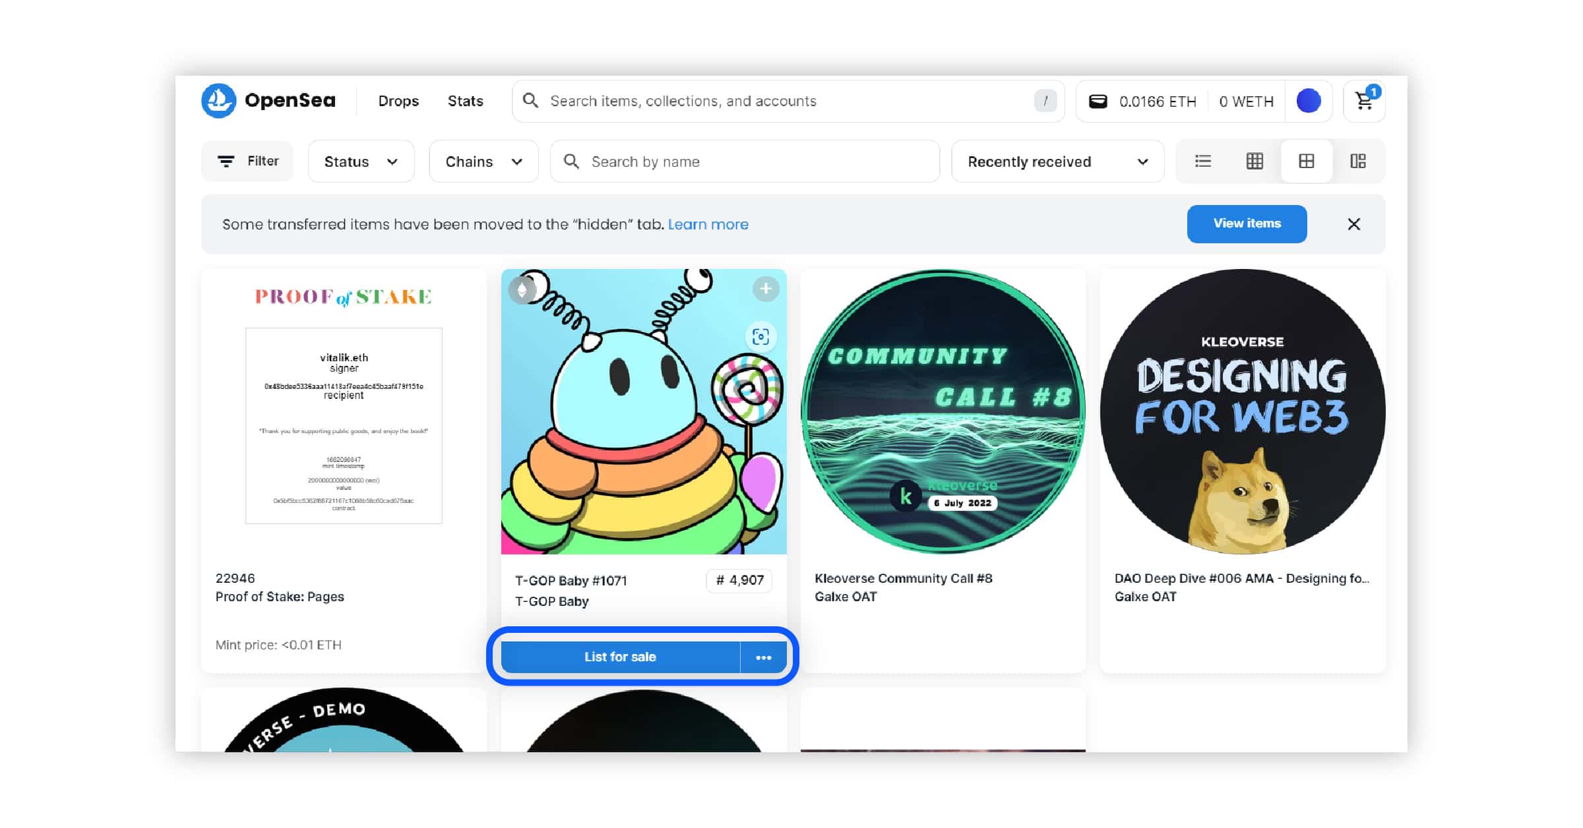Click the scan focus icon on T-GOP Baby image
This screenshot has height=828, width=1583.
pyautogui.click(x=760, y=337)
